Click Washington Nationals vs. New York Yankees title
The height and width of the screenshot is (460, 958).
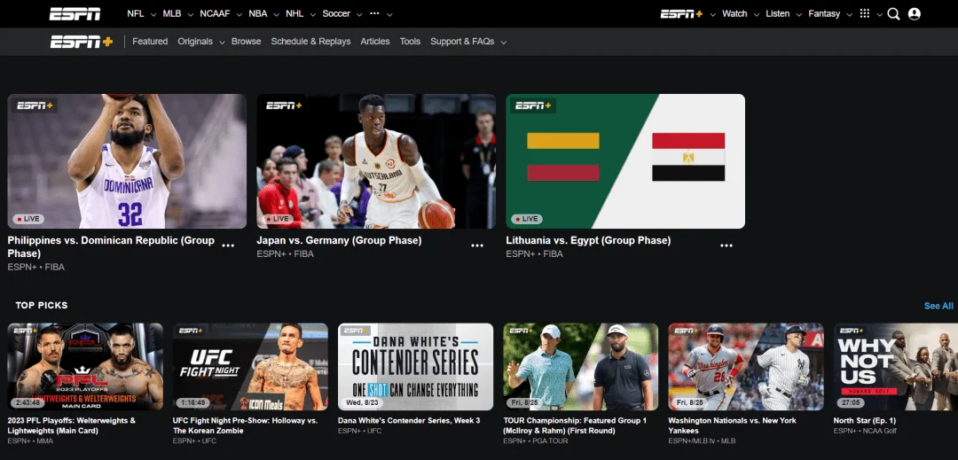pos(733,425)
